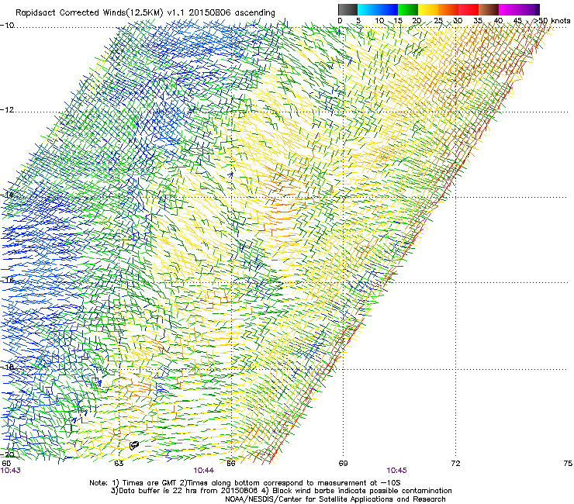Click the title text 'Rapidscat Corrected Winds'

71,12
